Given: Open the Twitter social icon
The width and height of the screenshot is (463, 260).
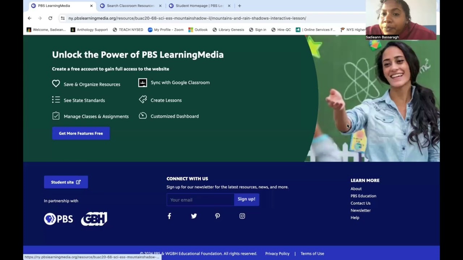Looking at the screenshot, I should point(194,216).
